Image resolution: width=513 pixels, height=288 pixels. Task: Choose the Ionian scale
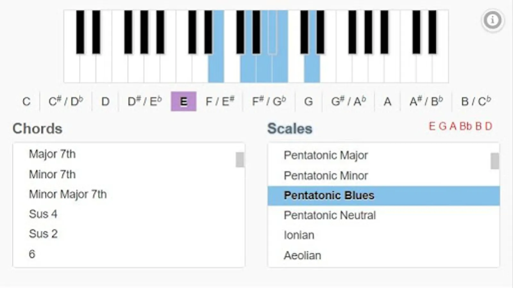click(x=299, y=235)
